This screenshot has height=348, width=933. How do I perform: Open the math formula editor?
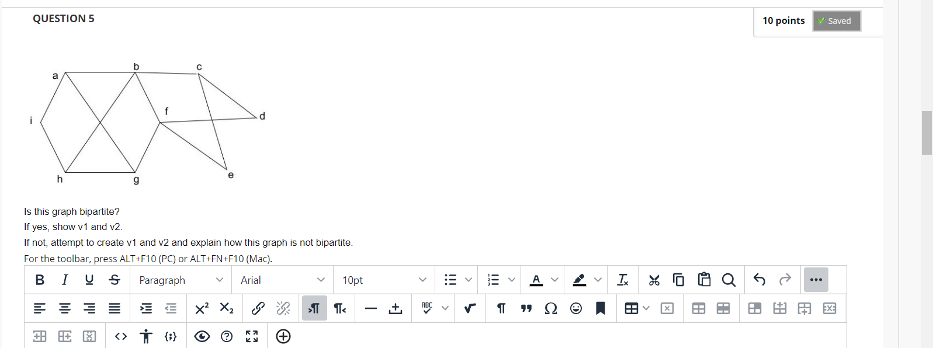click(x=470, y=308)
